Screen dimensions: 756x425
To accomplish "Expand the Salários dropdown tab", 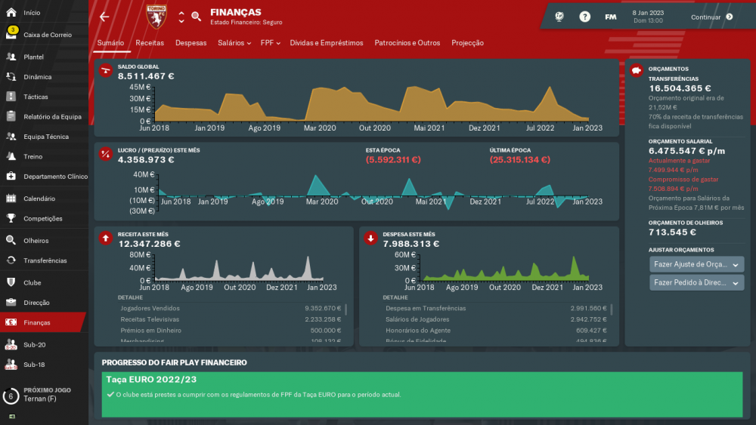I will click(x=234, y=43).
